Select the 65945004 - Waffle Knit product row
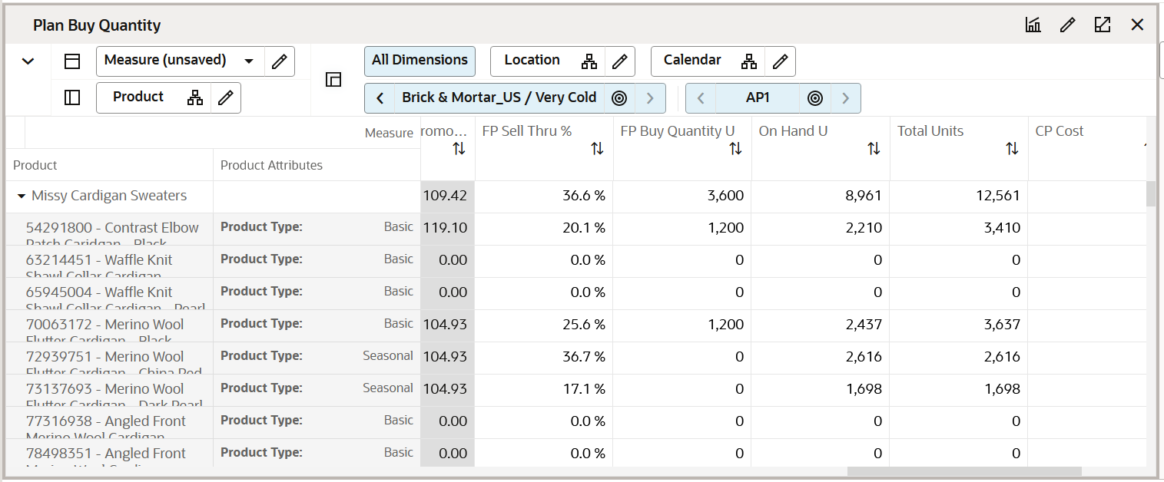The width and height of the screenshot is (1164, 482). (111, 294)
